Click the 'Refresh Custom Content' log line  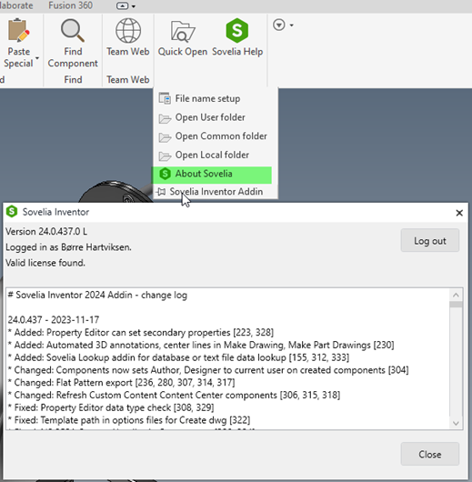coord(174,395)
